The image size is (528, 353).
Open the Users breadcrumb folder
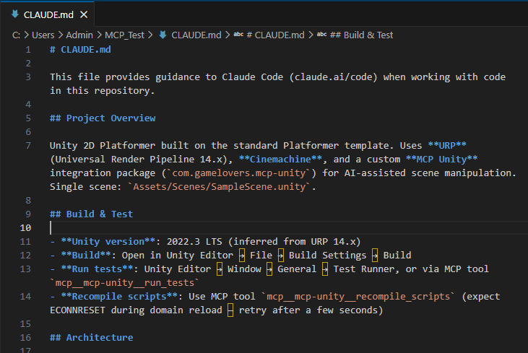pyautogui.click(x=43, y=35)
